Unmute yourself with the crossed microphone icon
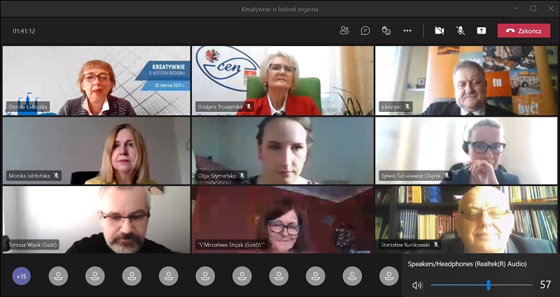The width and height of the screenshot is (560, 297). [x=461, y=31]
